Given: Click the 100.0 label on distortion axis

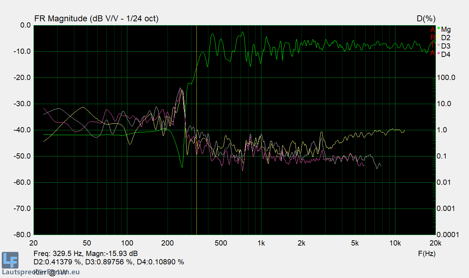Looking at the screenshot, I should click(446, 78).
